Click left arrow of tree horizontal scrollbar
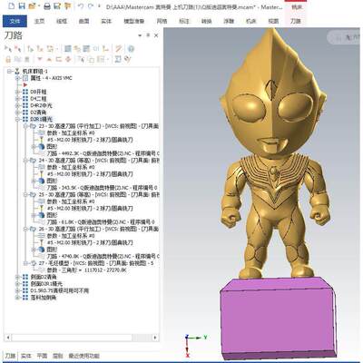This screenshot has height=363, width=363. coord(8,338)
